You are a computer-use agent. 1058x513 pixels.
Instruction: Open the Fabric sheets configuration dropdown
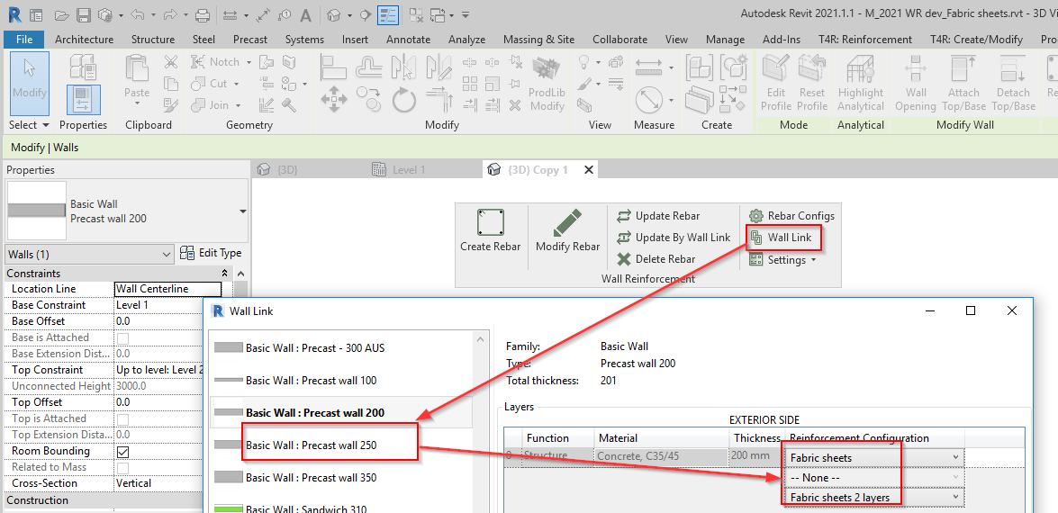[x=874, y=458]
